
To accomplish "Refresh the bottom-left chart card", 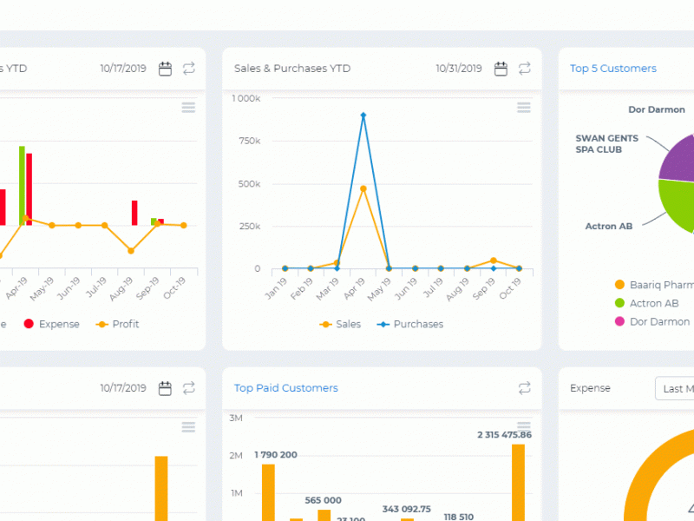I will 189,388.
